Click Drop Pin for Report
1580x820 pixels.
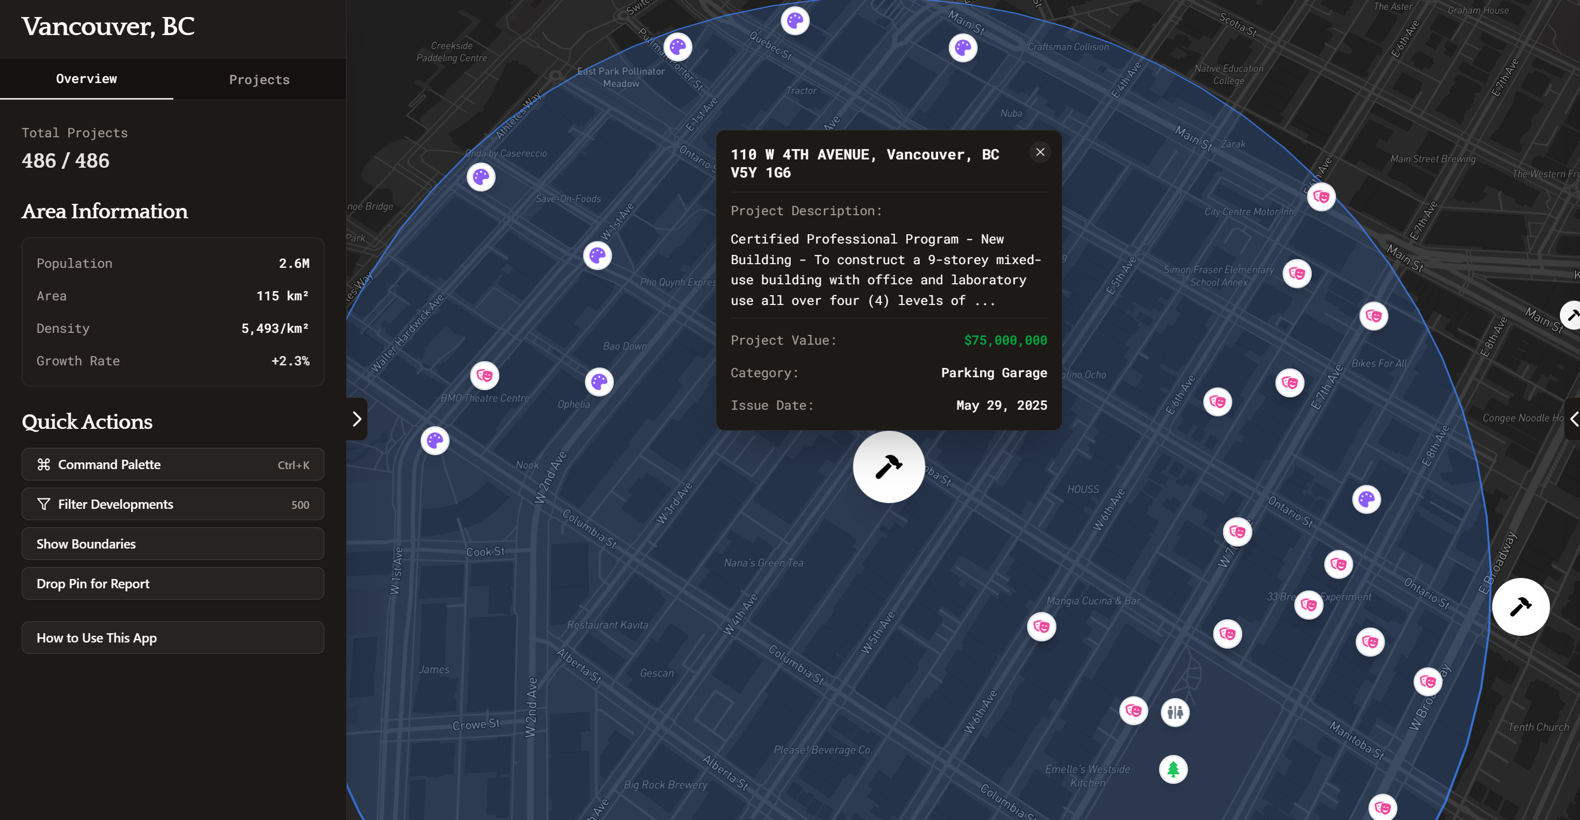(x=172, y=584)
